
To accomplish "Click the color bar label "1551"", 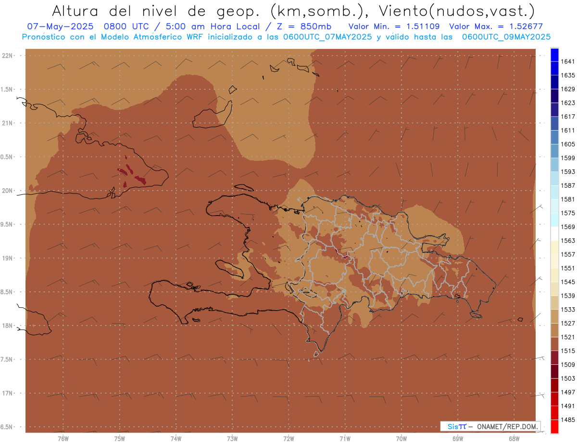I will click(x=568, y=268).
